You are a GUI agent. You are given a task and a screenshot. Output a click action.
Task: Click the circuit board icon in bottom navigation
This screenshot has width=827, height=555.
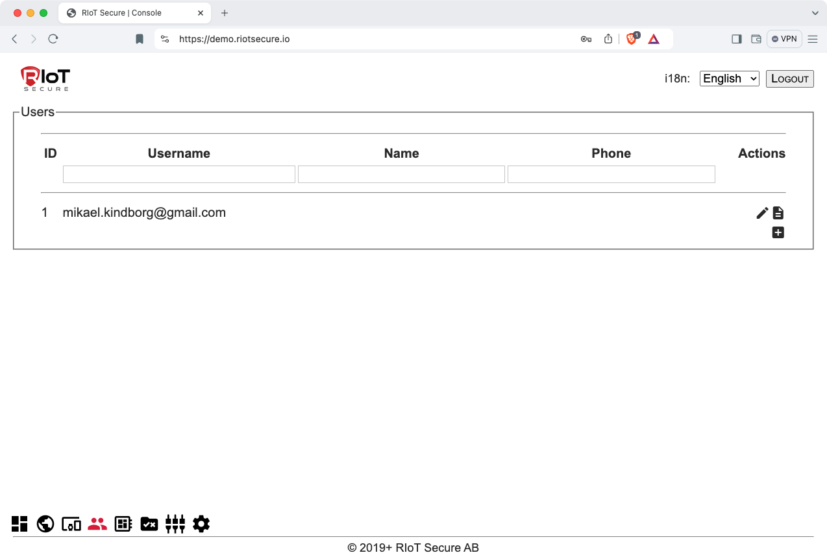tap(123, 524)
